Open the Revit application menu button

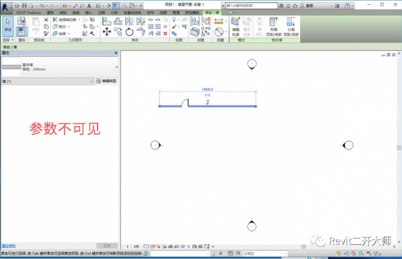6,7
